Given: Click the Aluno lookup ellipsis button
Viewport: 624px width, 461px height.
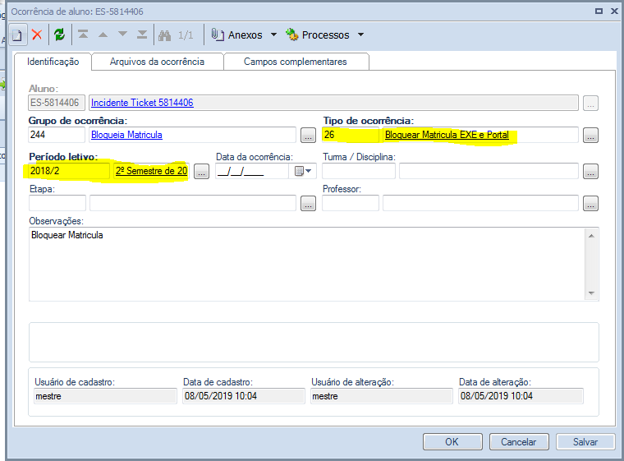Looking at the screenshot, I should pyautogui.click(x=590, y=104).
